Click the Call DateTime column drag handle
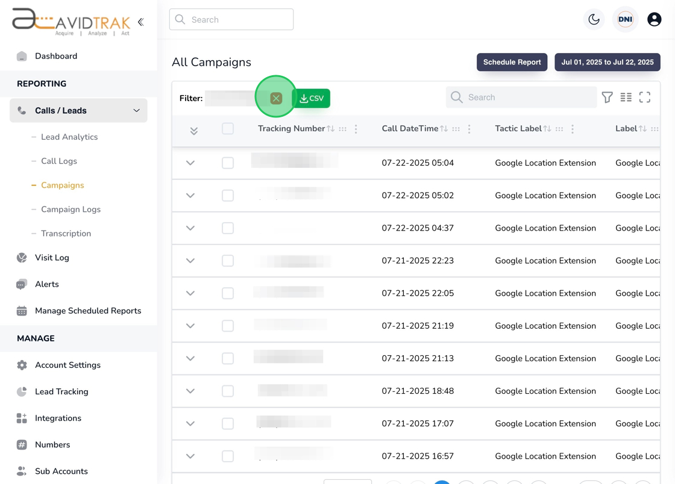 pyautogui.click(x=456, y=129)
